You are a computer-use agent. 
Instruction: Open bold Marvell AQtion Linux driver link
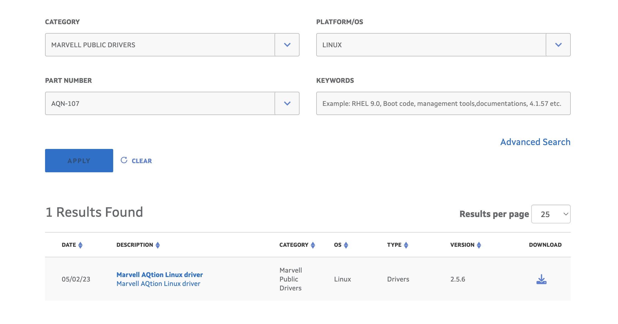coord(160,275)
